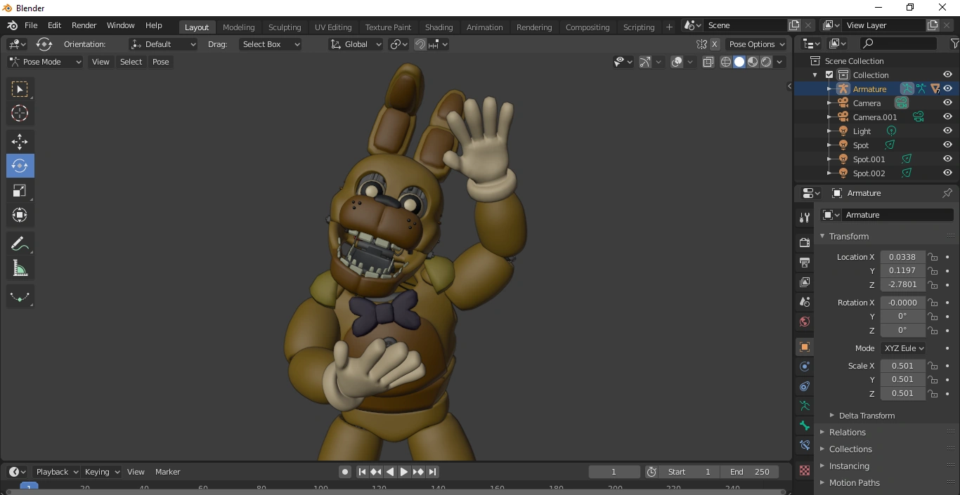Open the Pose Mode selector dropdown
The width and height of the screenshot is (960, 495).
(44, 62)
